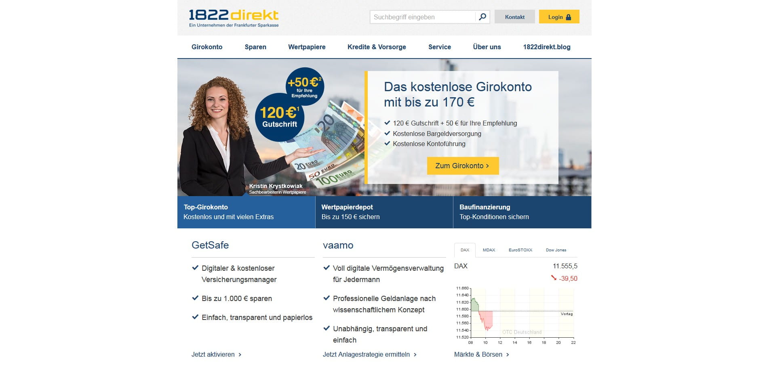769x372 pixels.
Task: Click the 120 € Gutschrift badge
Action: 279,117
